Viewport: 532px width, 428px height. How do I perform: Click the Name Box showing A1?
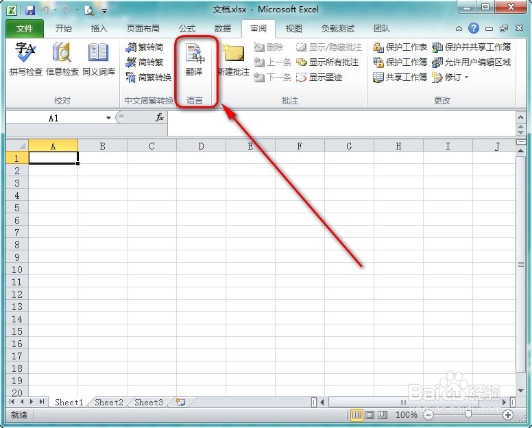(54, 118)
